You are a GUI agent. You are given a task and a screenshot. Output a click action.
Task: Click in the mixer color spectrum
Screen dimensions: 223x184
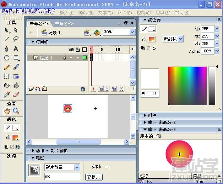187,86
